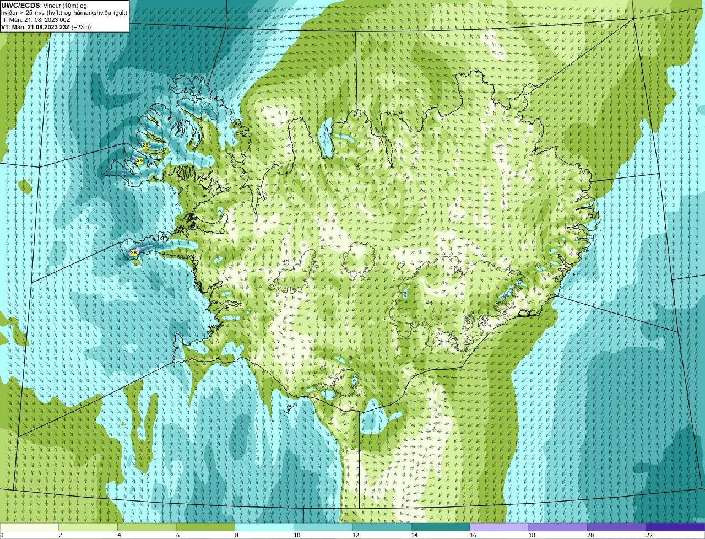
Task: Click the 10–12 m/s legend swatch
Action: (323, 527)
